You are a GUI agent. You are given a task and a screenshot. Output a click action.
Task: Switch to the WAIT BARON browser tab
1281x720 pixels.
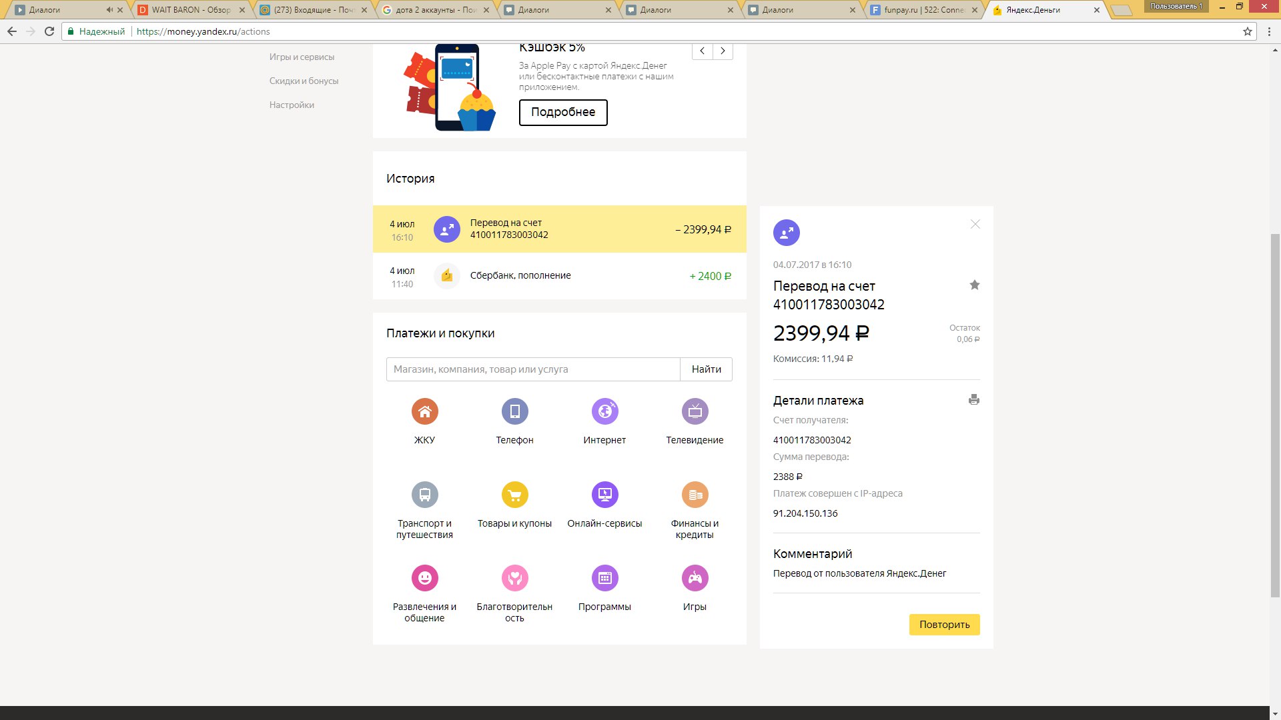[x=190, y=10]
